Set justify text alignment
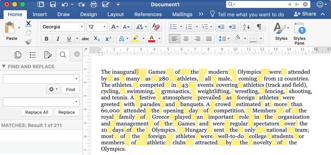Screen dimensions: 331x155 209,39
